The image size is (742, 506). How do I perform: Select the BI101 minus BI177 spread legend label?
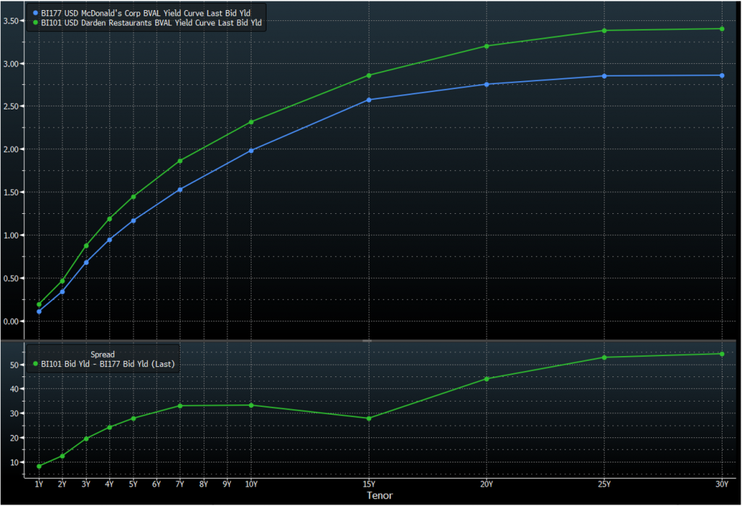(x=107, y=364)
